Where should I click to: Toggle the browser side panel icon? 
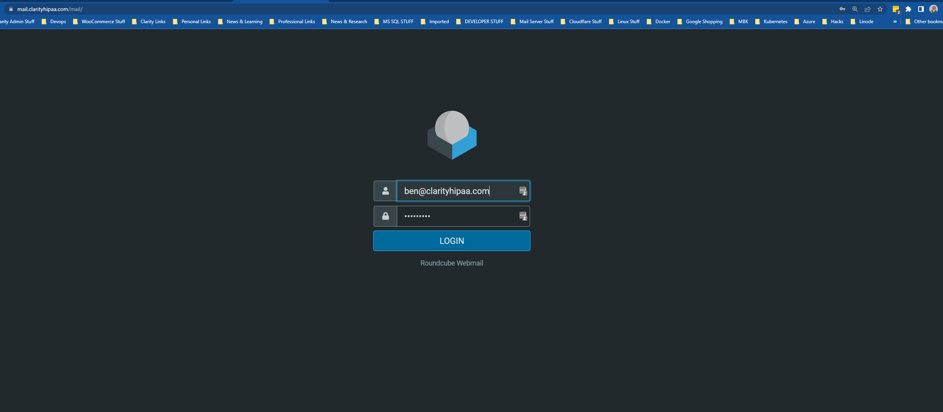coord(921,9)
